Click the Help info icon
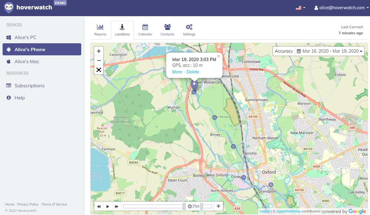Viewport: 370px width, 215px height. (9, 97)
